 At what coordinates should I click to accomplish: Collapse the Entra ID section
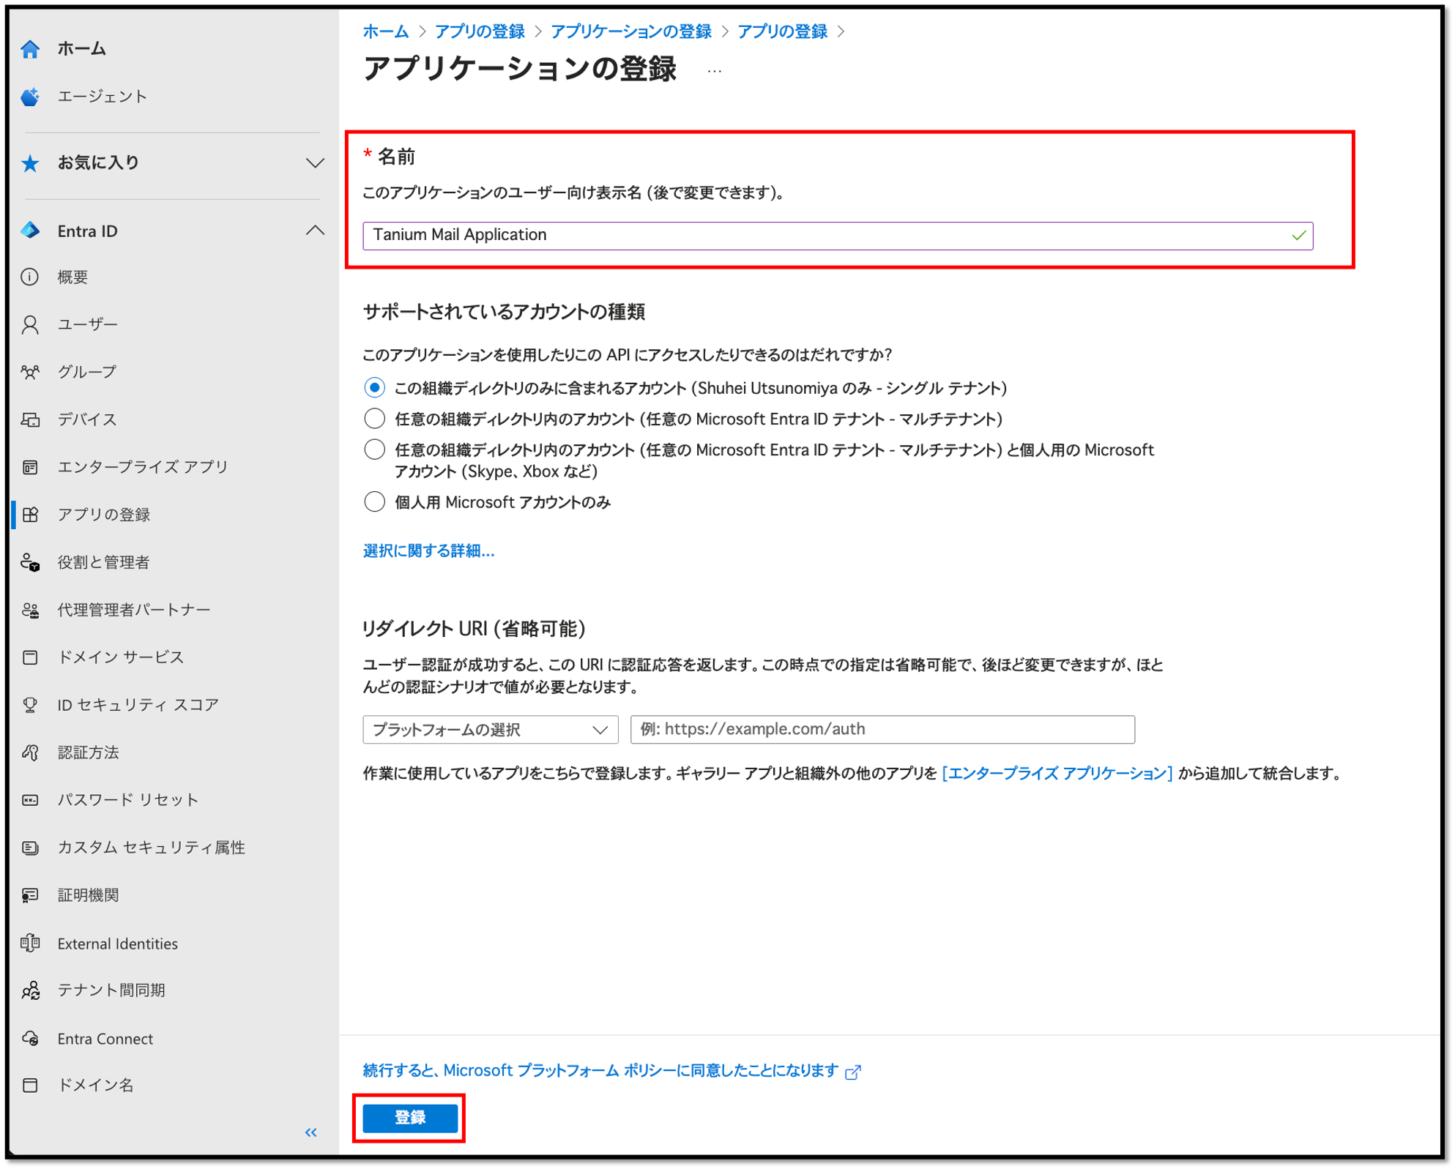(x=315, y=230)
